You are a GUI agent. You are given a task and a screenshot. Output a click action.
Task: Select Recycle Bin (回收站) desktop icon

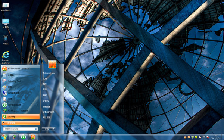[x=6, y=40]
